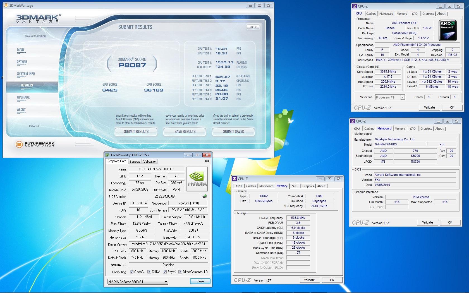This screenshot has height=293, width=469.
Task: Toggle the PhysX checkbox in GPU-Z
Action: [165, 272]
